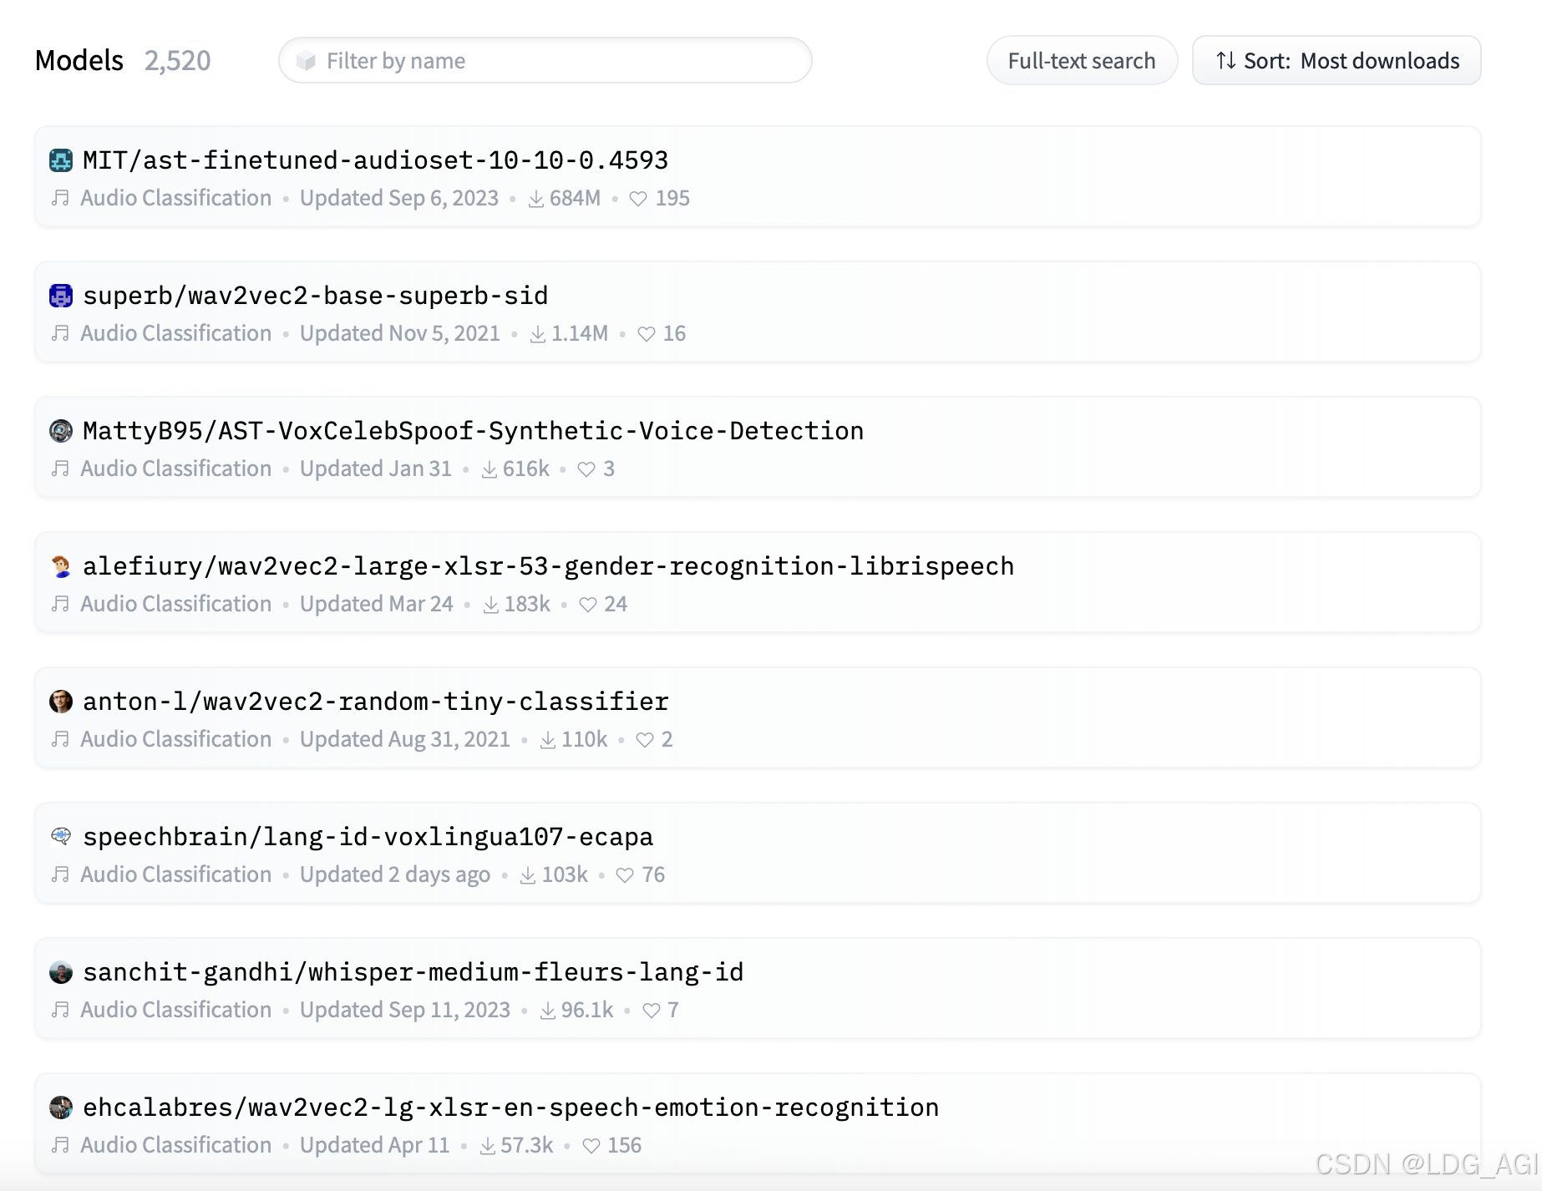This screenshot has height=1191, width=1542.
Task: Click the heart icon with 24 likes
Action: point(588,605)
